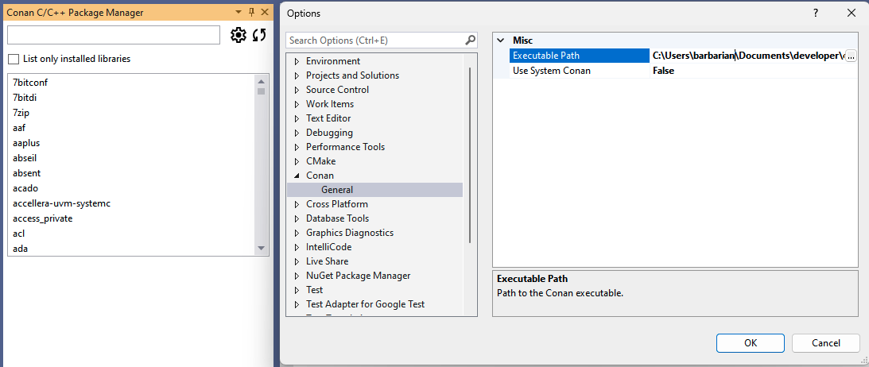This screenshot has width=869, height=367.
Task: Toggle the pin icon on Conan panel
Action: pos(251,13)
